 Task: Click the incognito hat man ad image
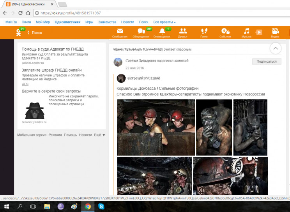[x=35, y=111]
